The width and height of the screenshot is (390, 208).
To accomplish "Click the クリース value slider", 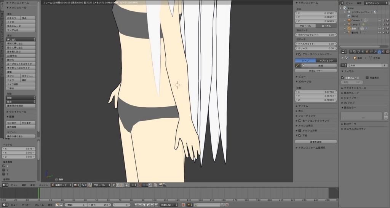I will pos(316,48).
